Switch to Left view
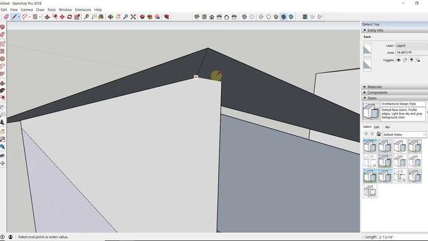 click(234, 17)
